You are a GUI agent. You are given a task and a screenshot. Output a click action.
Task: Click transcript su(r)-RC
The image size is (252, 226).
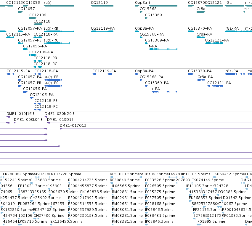pos(51,40)
